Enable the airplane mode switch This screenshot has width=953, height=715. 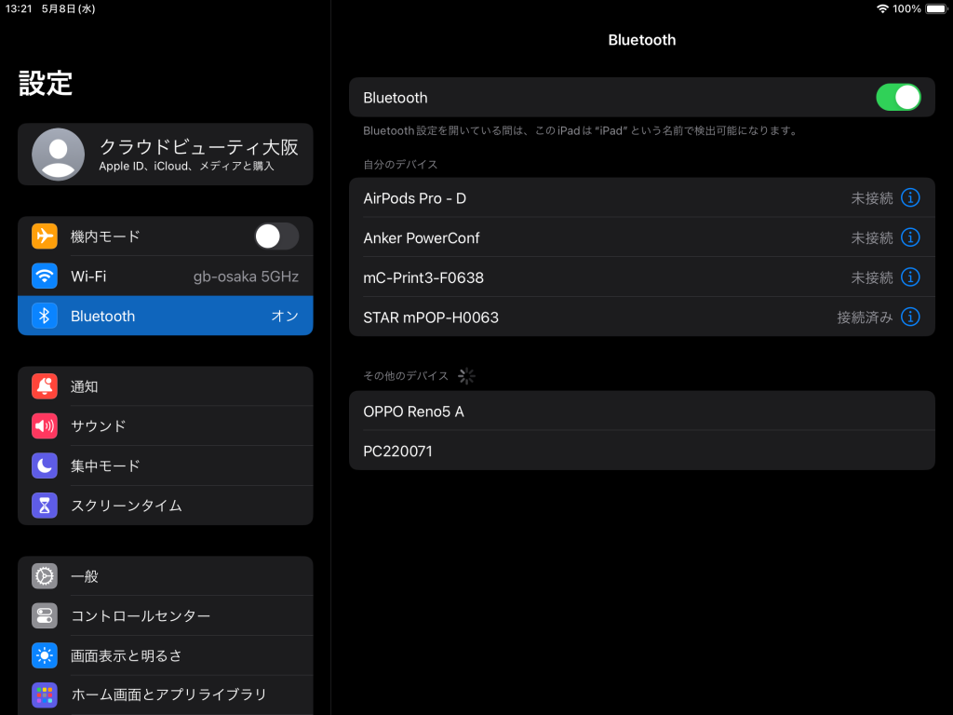tap(276, 236)
